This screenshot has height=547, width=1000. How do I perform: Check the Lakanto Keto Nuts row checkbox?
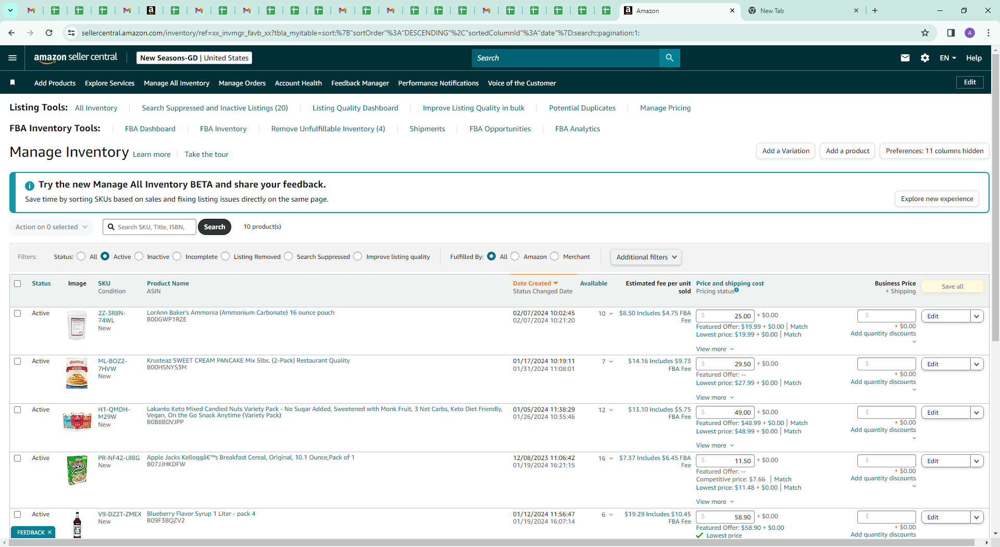point(18,410)
